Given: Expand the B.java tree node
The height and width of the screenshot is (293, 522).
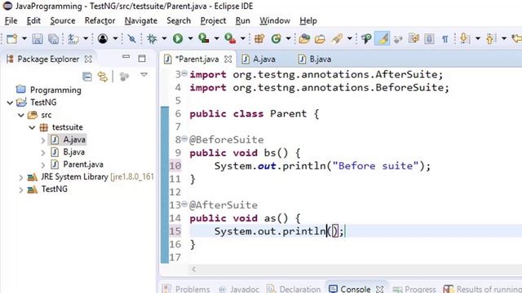Looking at the screenshot, I should pyautogui.click(x=43, y=152).
